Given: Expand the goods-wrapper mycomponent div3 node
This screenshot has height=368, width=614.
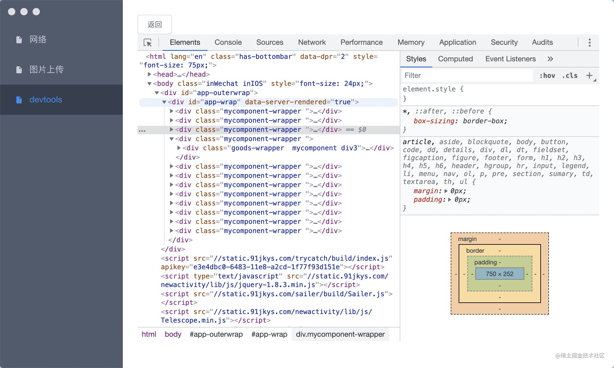Looking at the screenshot, I should (x=179, y=148).
